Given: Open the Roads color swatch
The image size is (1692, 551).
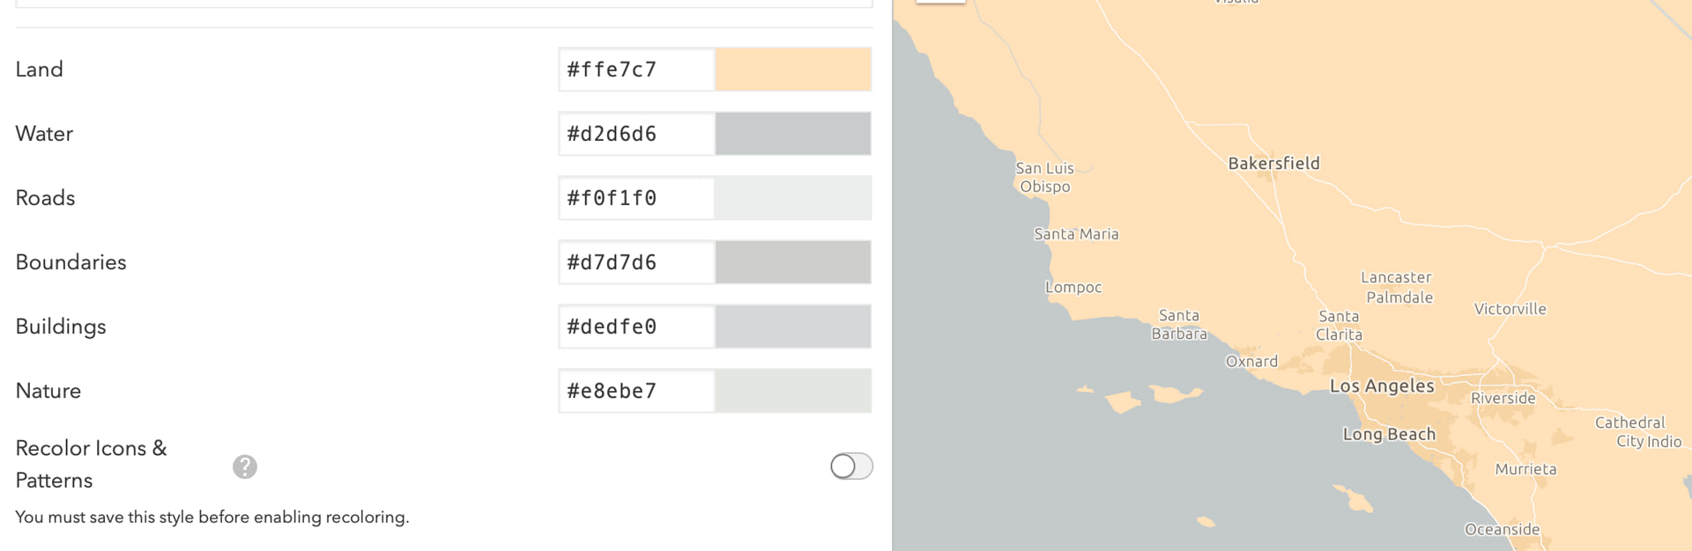Looking at the screenshot, I should [793, 198].
